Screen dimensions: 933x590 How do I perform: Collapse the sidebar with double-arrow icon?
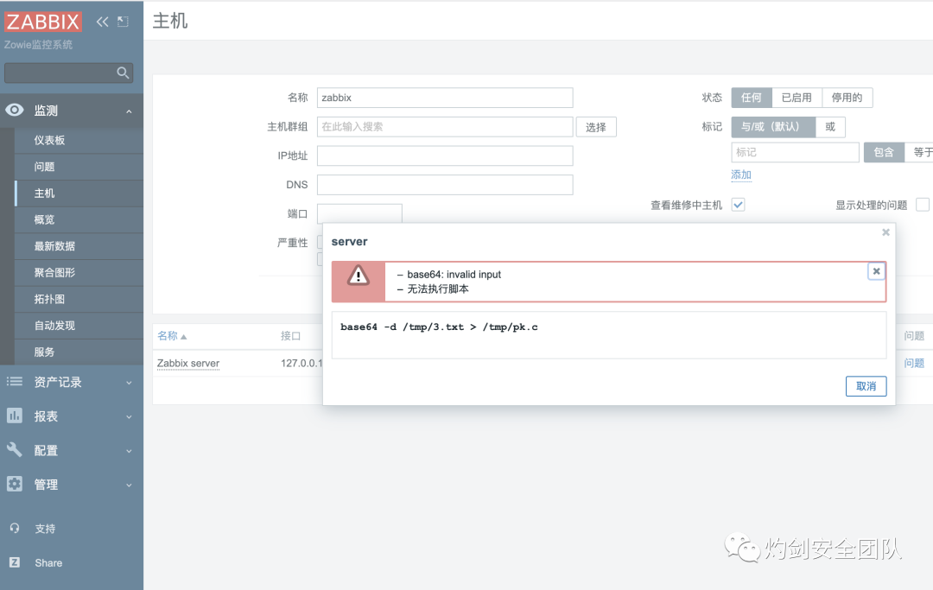click(x=102, y=22)
